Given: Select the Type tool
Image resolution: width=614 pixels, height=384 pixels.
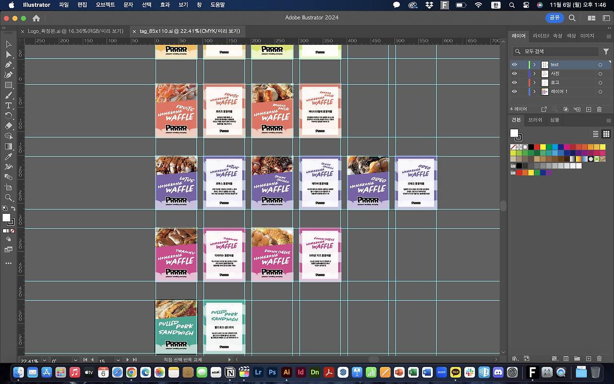Looking at the screenshot, I should (9, 106).
